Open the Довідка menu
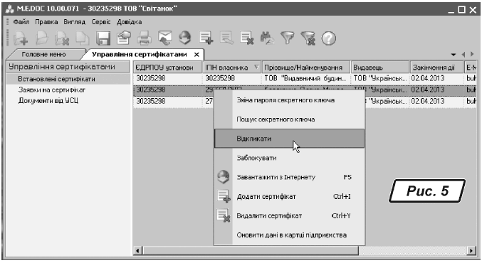Image resolution: width=482 pixels, height=263 pixels. (x=129, y=22)
